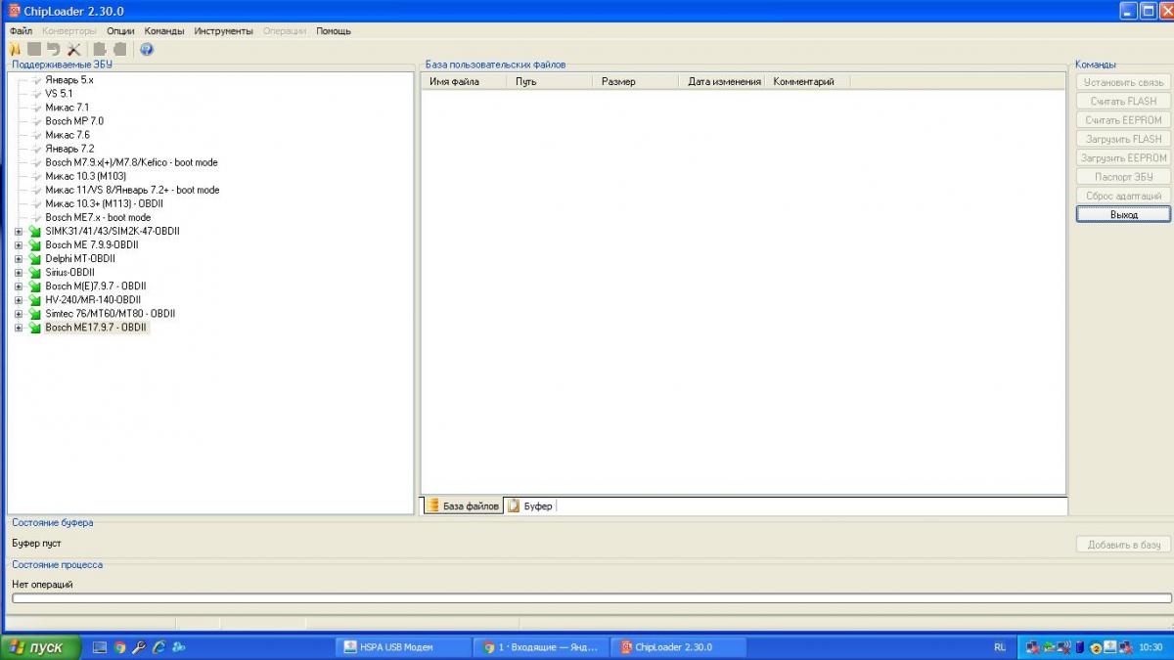Viewport: 1174px width, 660px height.
Task: Expand the Bosch ME 7.9.9-OBDII node
Action: tap(19, 245)
